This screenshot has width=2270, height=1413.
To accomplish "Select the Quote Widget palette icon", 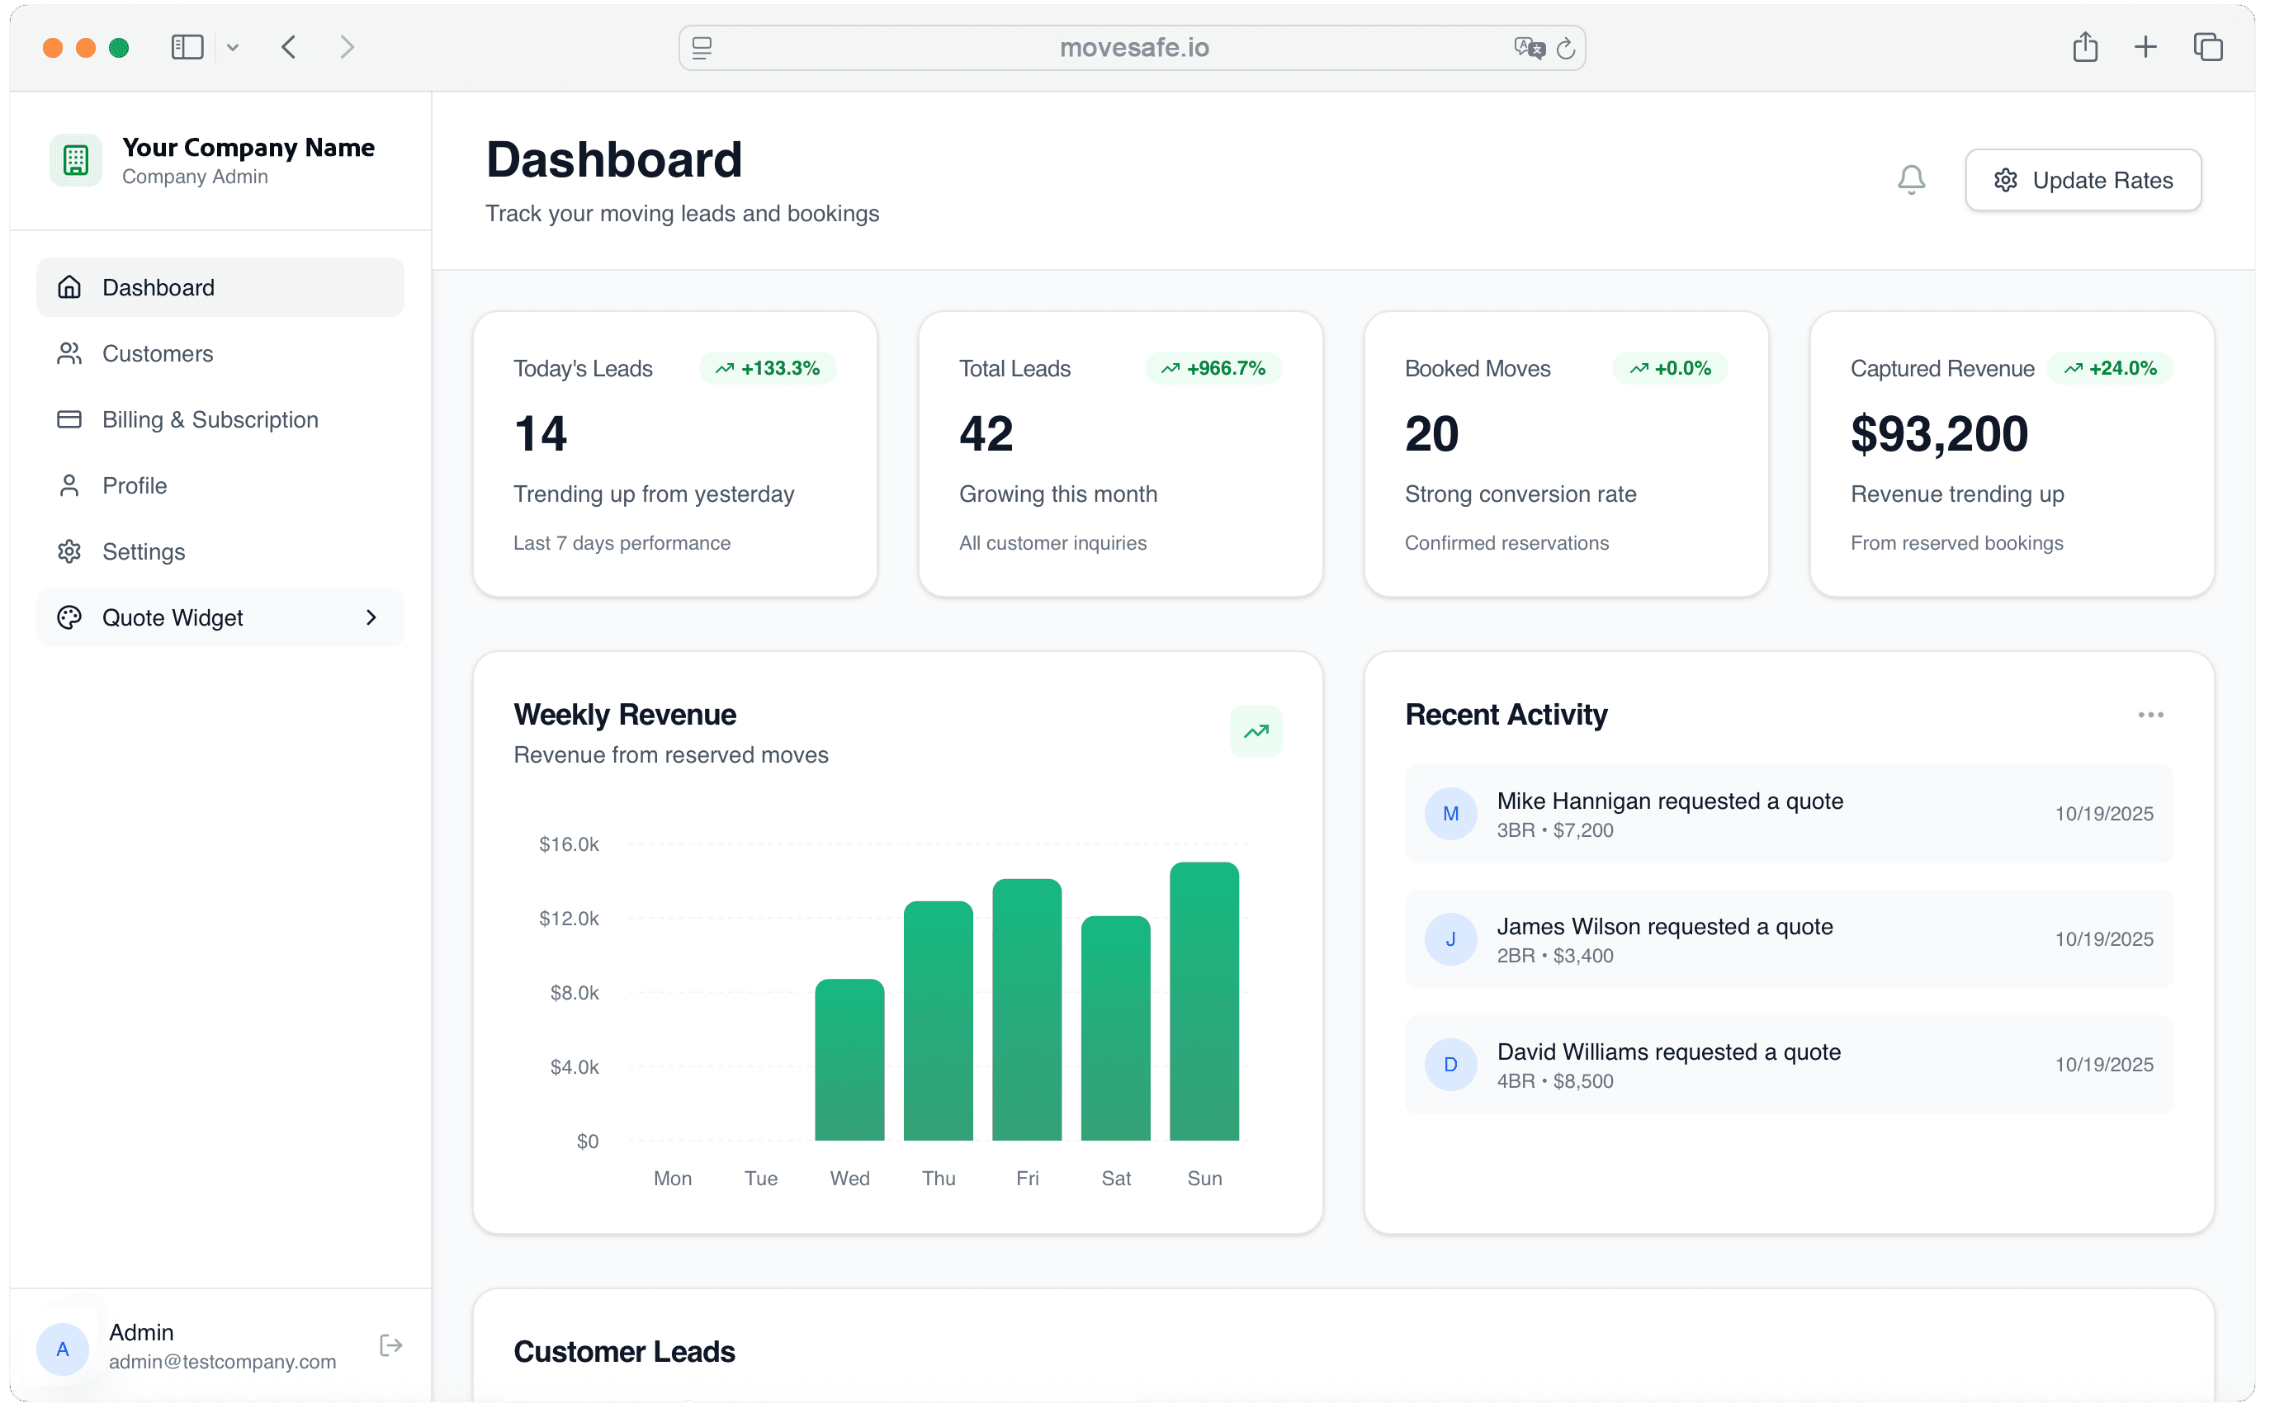I will pyautogui.click(x=69, y=617).
